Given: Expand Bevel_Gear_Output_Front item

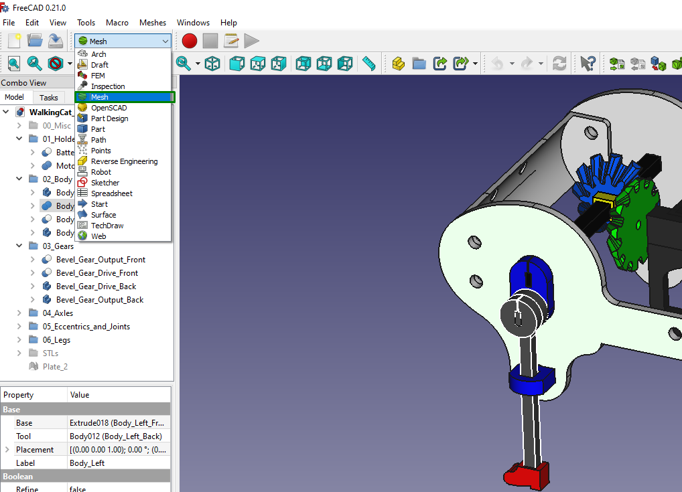Looking at the screenshot, I should 33,260.
